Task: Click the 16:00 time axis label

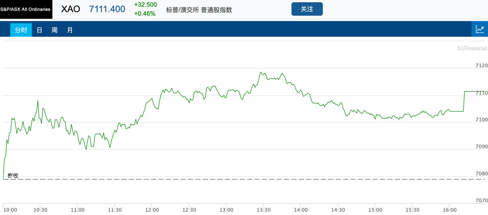Action: (450, 210)
